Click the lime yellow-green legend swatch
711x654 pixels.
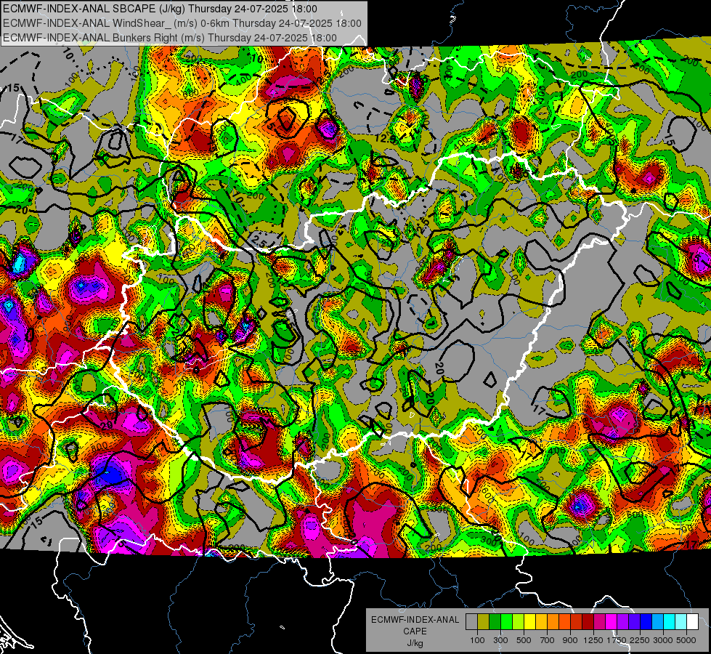519,622
